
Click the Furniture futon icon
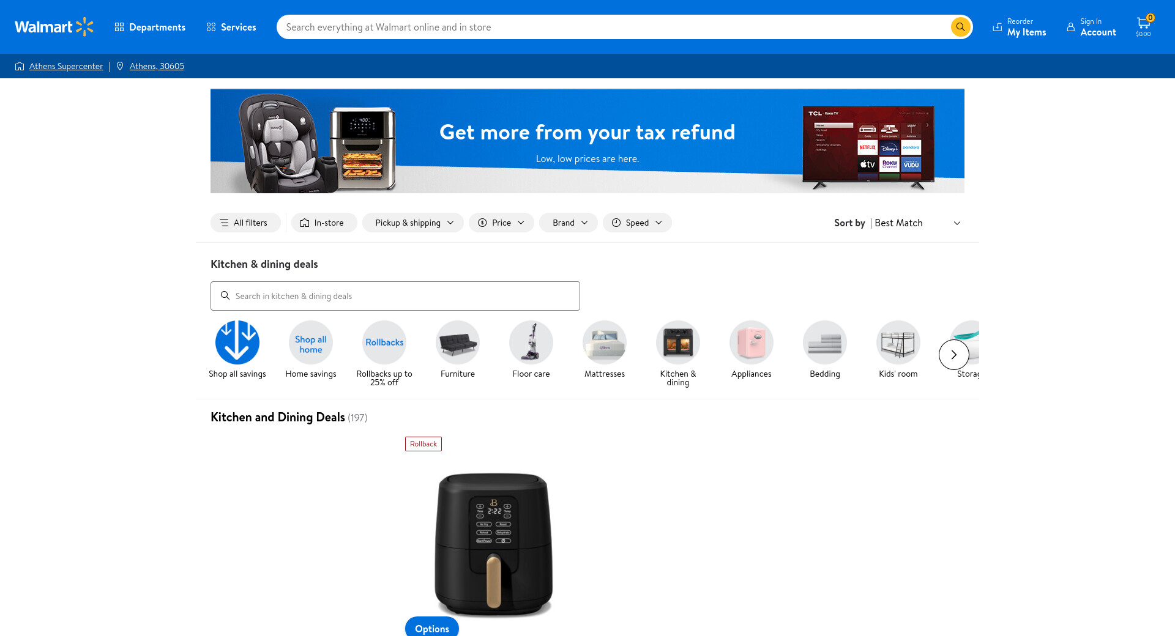[x=458, y=342]
